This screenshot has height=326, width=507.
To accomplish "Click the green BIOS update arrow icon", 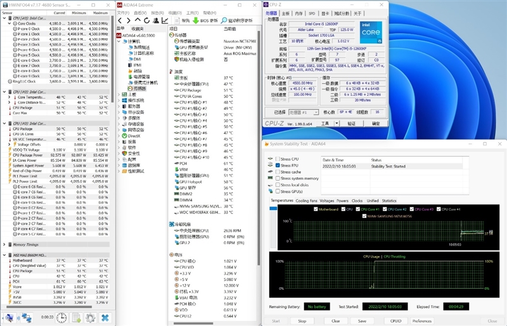I will point(196,20).
